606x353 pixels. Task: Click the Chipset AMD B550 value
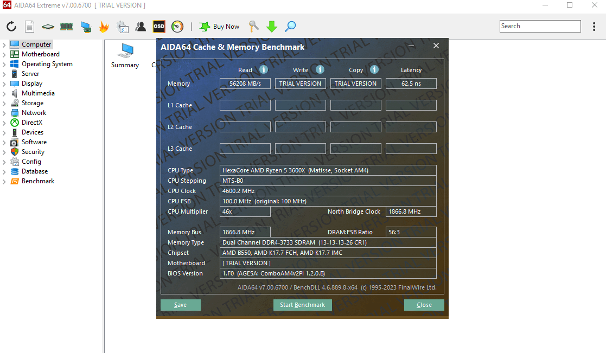click(x=328, y=253)
